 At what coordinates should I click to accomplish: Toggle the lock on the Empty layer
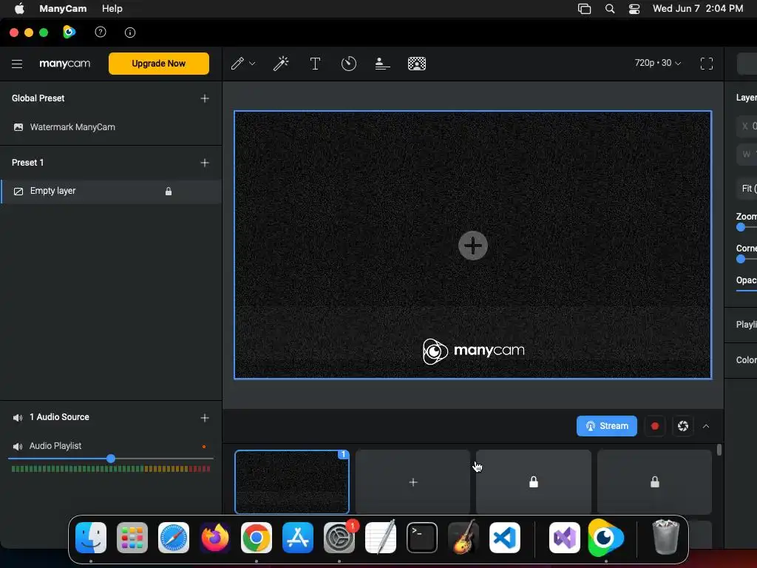point(169,192)
